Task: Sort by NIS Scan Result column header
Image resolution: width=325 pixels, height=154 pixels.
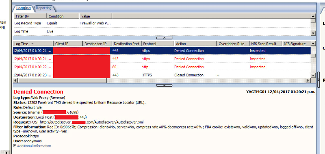Action: (x=266, y=44)
